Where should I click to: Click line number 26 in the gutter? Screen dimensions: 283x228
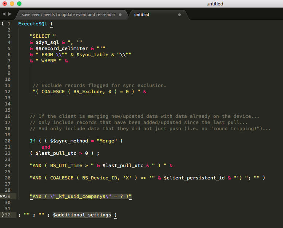coord(8,178)
